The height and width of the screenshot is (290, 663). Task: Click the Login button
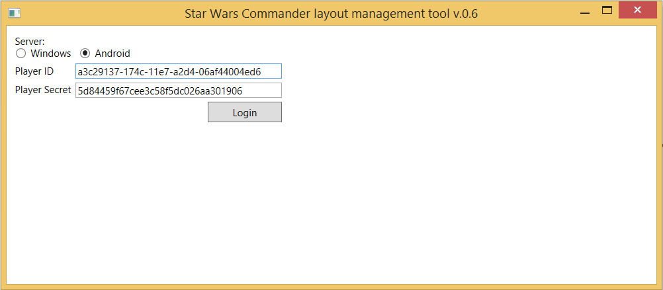tap(245, 112)
